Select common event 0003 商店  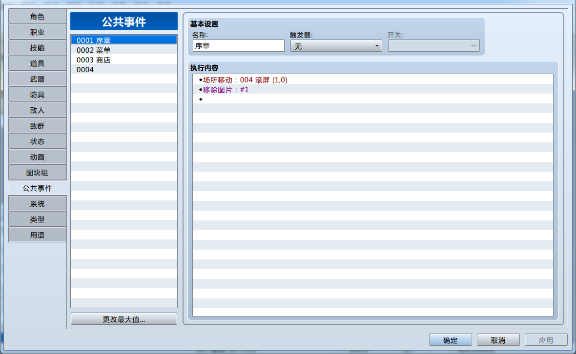click(x=124, y=59)
